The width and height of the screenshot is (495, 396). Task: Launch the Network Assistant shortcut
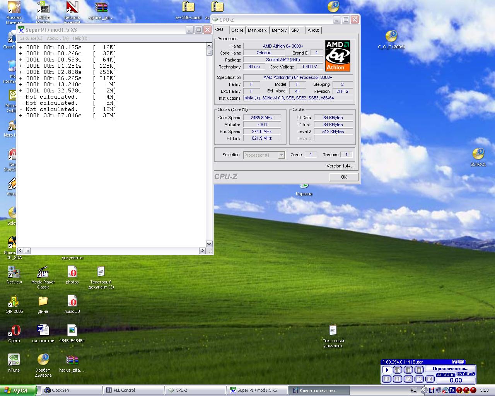[x=72, y=12]
